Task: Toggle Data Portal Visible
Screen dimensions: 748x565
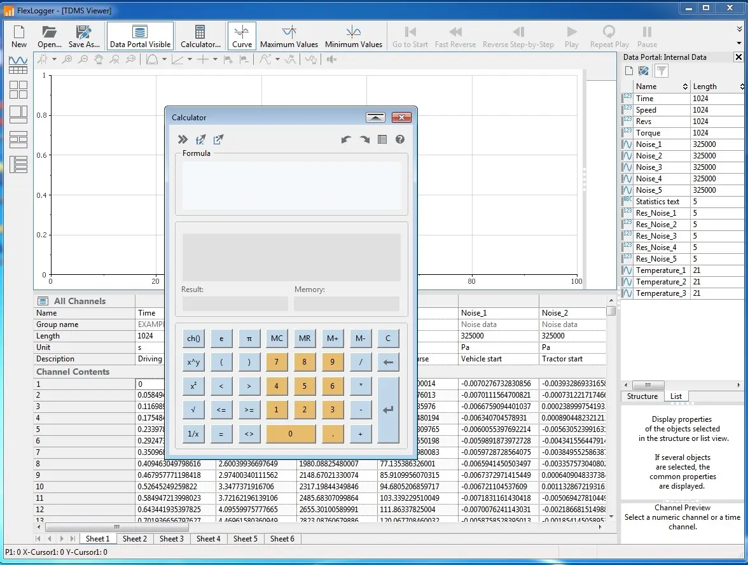Action: click(140, 36)
